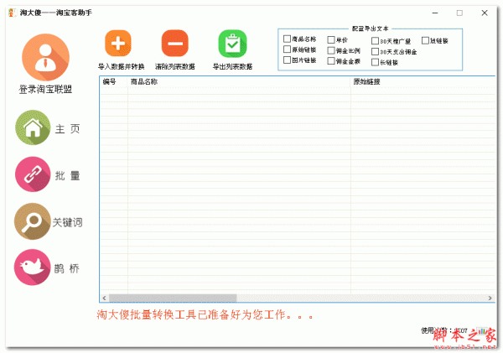The width and height of the screenshot is (503, 353).
Task: Toggle the 单价 checkbox
Action: tap(331, 39)
